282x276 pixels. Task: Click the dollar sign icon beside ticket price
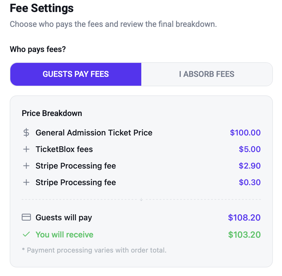26,133
